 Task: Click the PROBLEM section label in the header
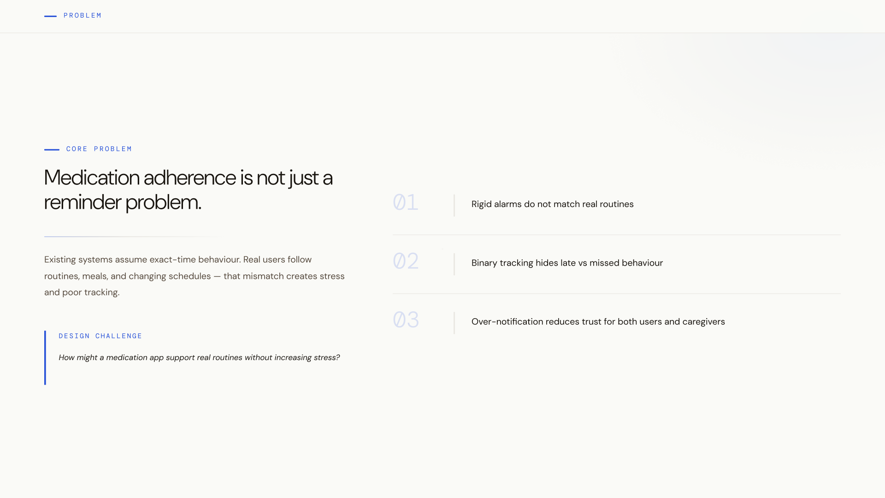83,16
